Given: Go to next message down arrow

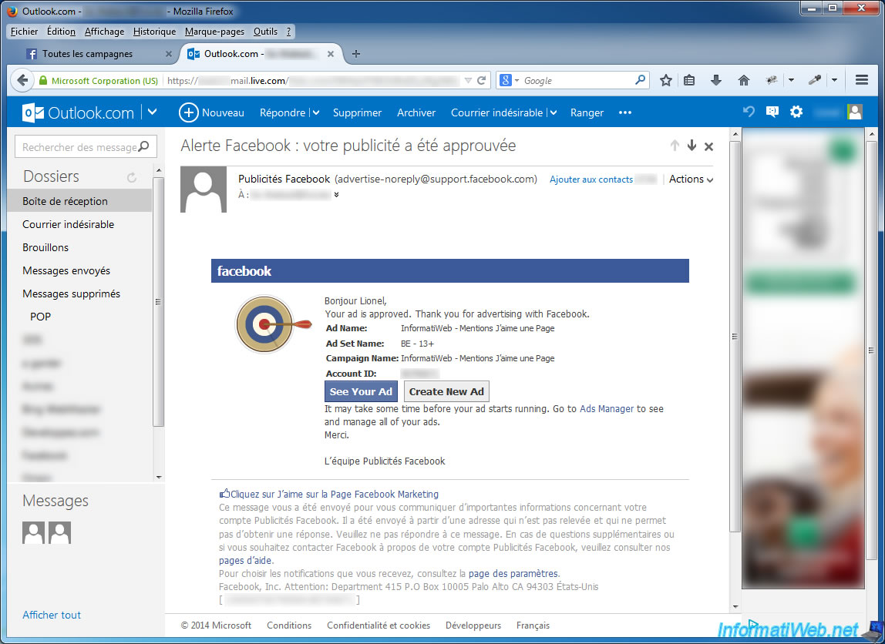Looking at the screenshot, I should [x=692, y=146].
